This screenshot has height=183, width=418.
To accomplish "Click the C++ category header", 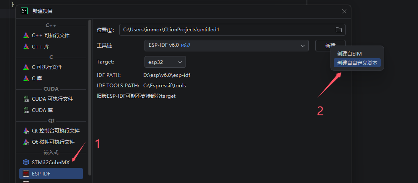I will pos(51,25).
